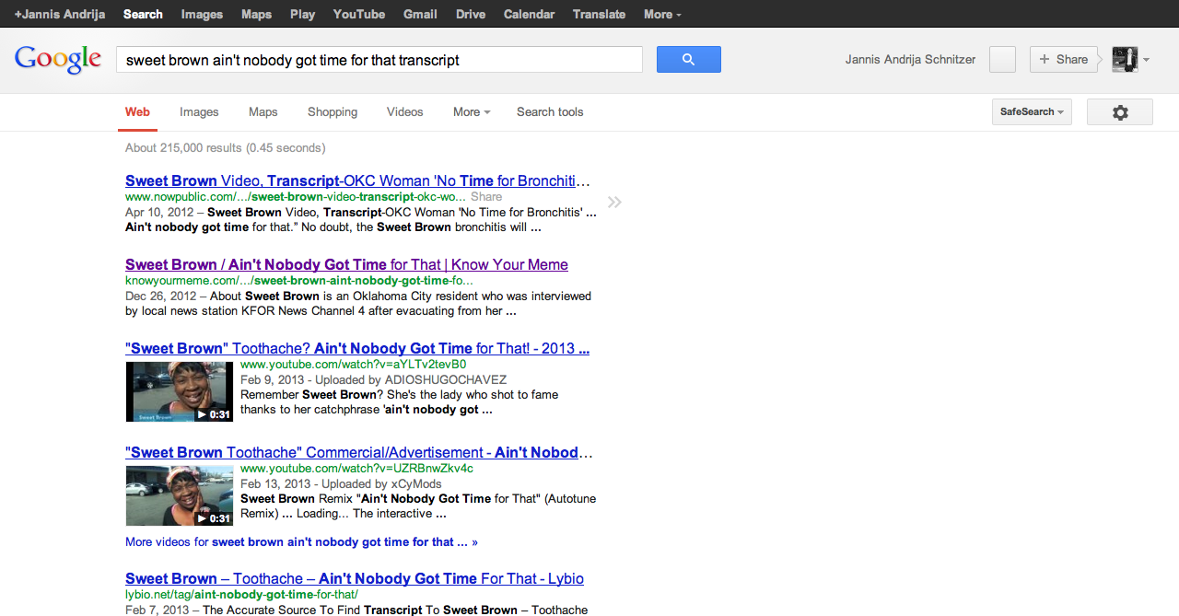
Task: Play ADIOSHUGOCHAVEZ video thumbnail
Action: click(180, 391)
